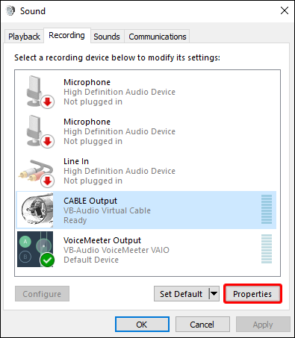This screenshot has width=295, height=338.
Task: Click the red not-plugged-in arrow on Line In
Action: click(x=47, y=181)
